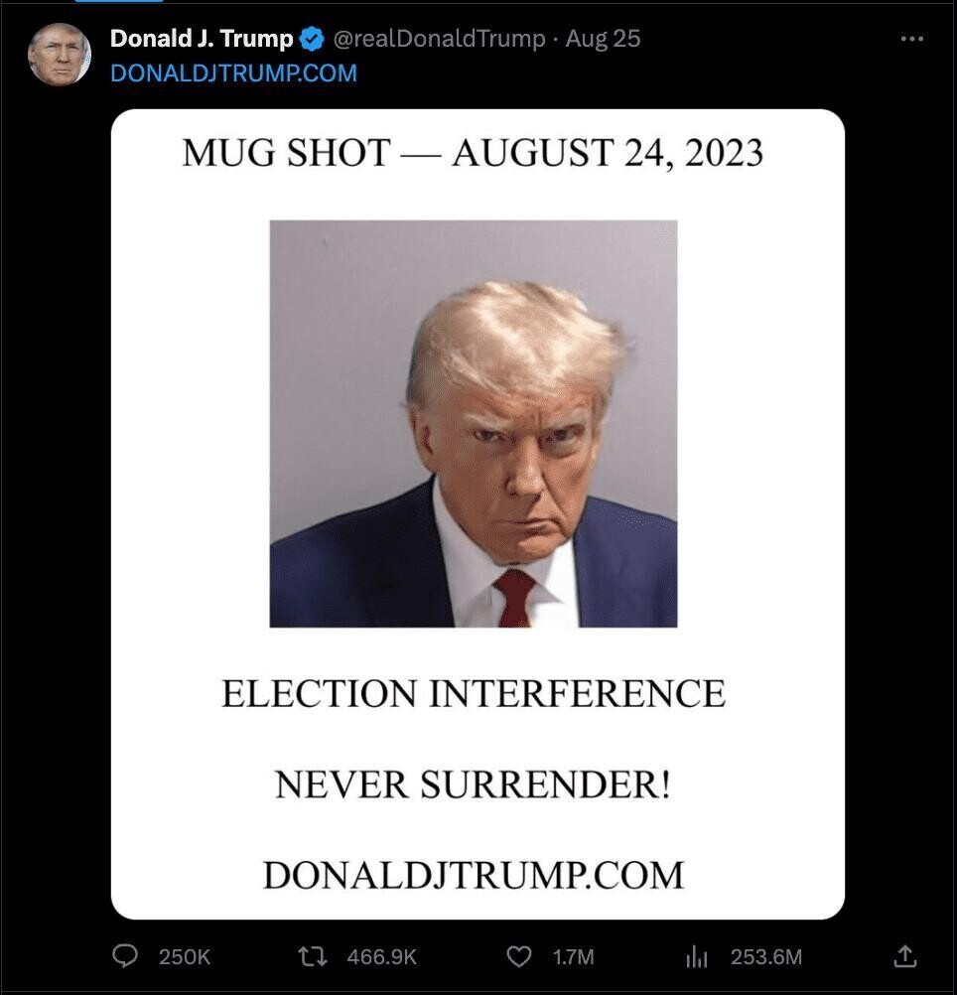Repost using the retweet arrows icon

[x=313, y=955]
